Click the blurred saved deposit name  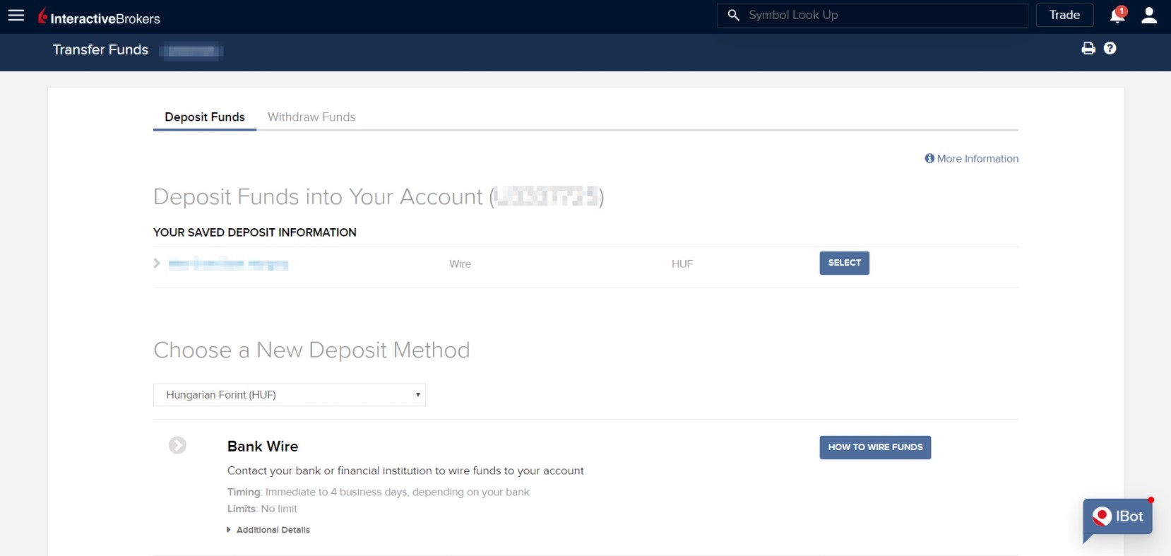tap(228, 264)
